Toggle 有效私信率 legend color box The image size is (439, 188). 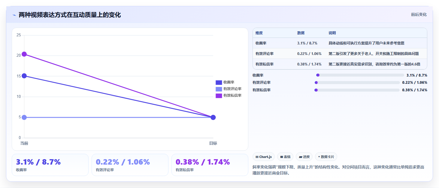point(219,96)
